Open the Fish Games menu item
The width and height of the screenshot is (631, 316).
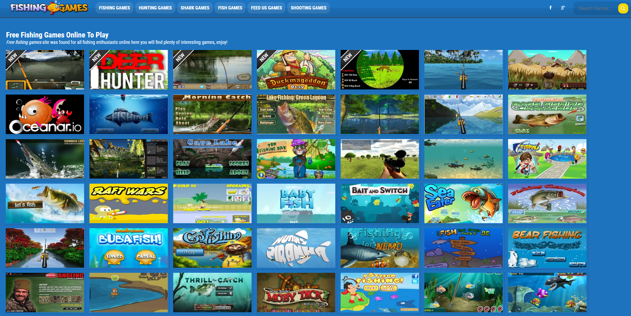point(230,8)
